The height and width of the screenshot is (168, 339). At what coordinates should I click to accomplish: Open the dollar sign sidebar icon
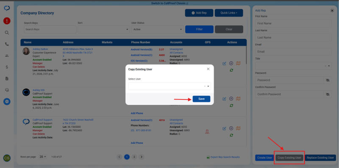click(7, 67)
